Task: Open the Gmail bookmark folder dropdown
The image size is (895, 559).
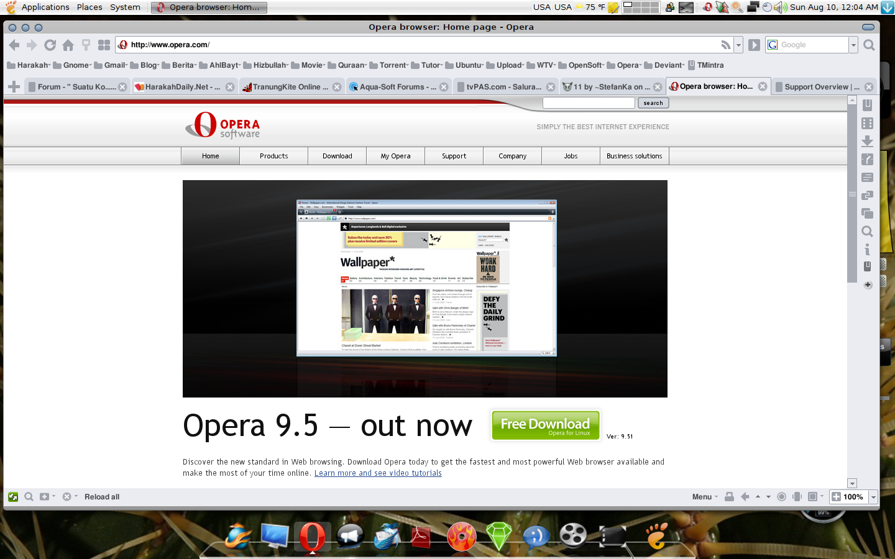Action: [x=111, y=65]
